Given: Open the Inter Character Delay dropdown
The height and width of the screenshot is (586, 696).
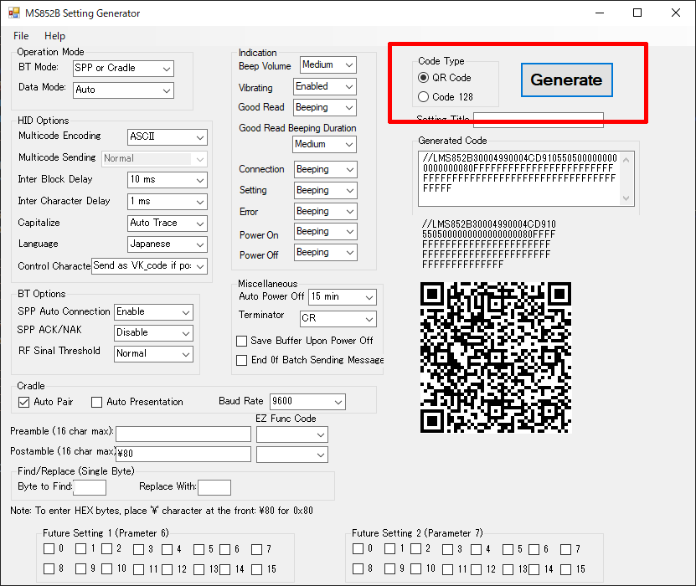Looking at the screenshot, I should (x=168, y=202).
